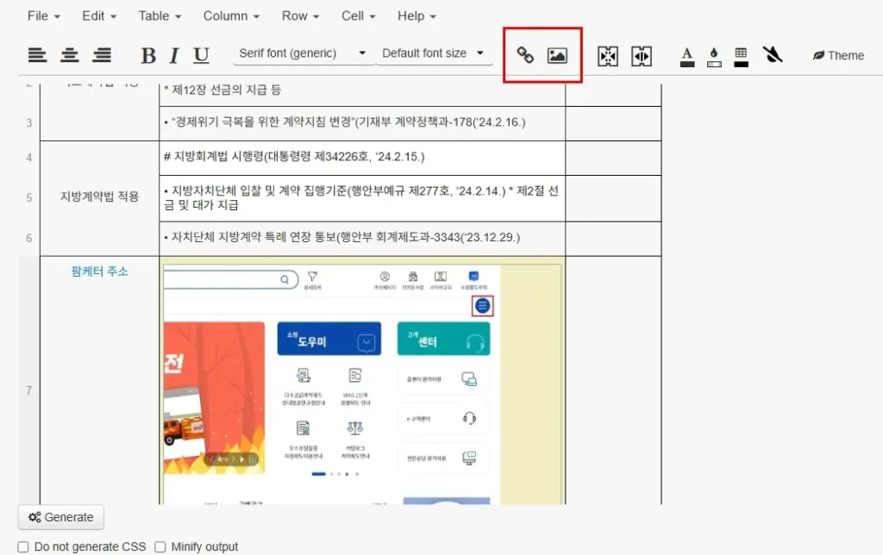Click the align center icon
The height and width of the screenshot is (555, 883).
(70, 55)
